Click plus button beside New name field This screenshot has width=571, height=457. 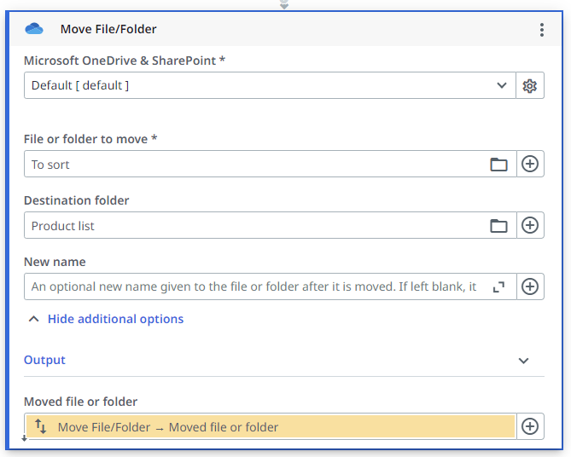[530, 286]
